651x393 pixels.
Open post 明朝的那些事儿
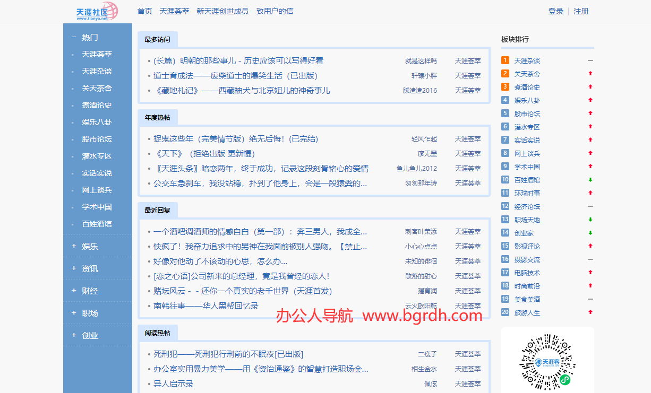(238, 61)
